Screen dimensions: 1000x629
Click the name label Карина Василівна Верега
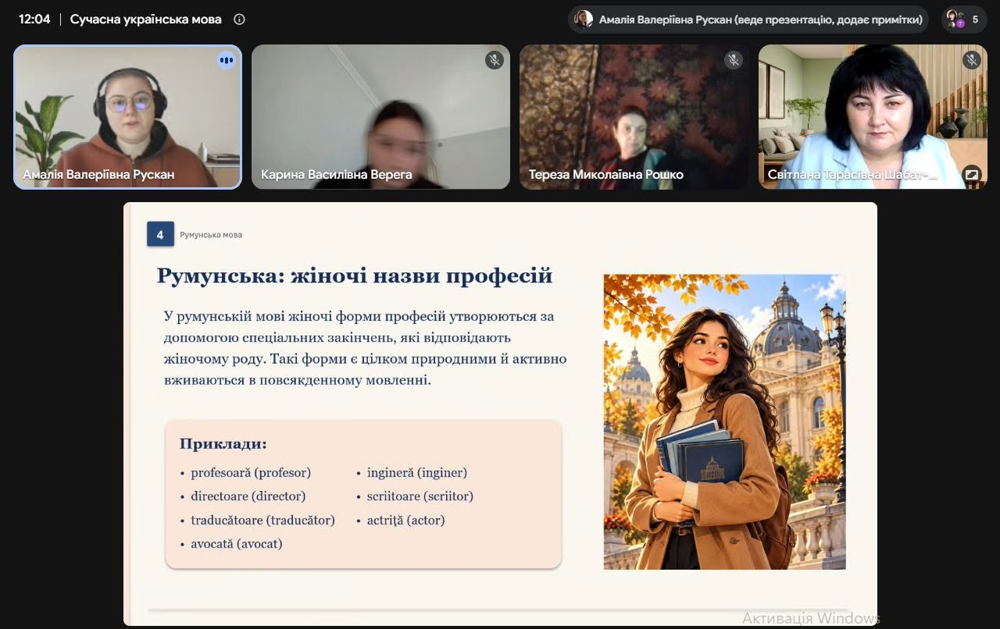click(337, 175)
